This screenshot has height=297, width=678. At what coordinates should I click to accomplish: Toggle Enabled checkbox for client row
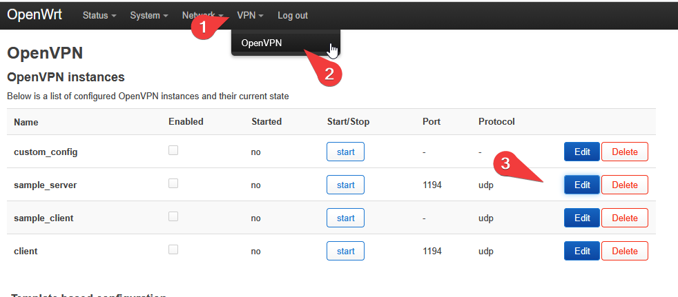[x=173, y=249]
